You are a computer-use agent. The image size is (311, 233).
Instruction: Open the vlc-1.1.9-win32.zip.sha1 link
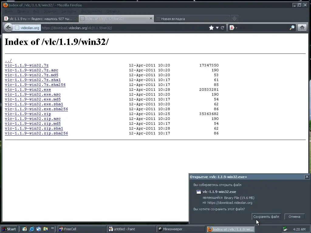point(34,128)
